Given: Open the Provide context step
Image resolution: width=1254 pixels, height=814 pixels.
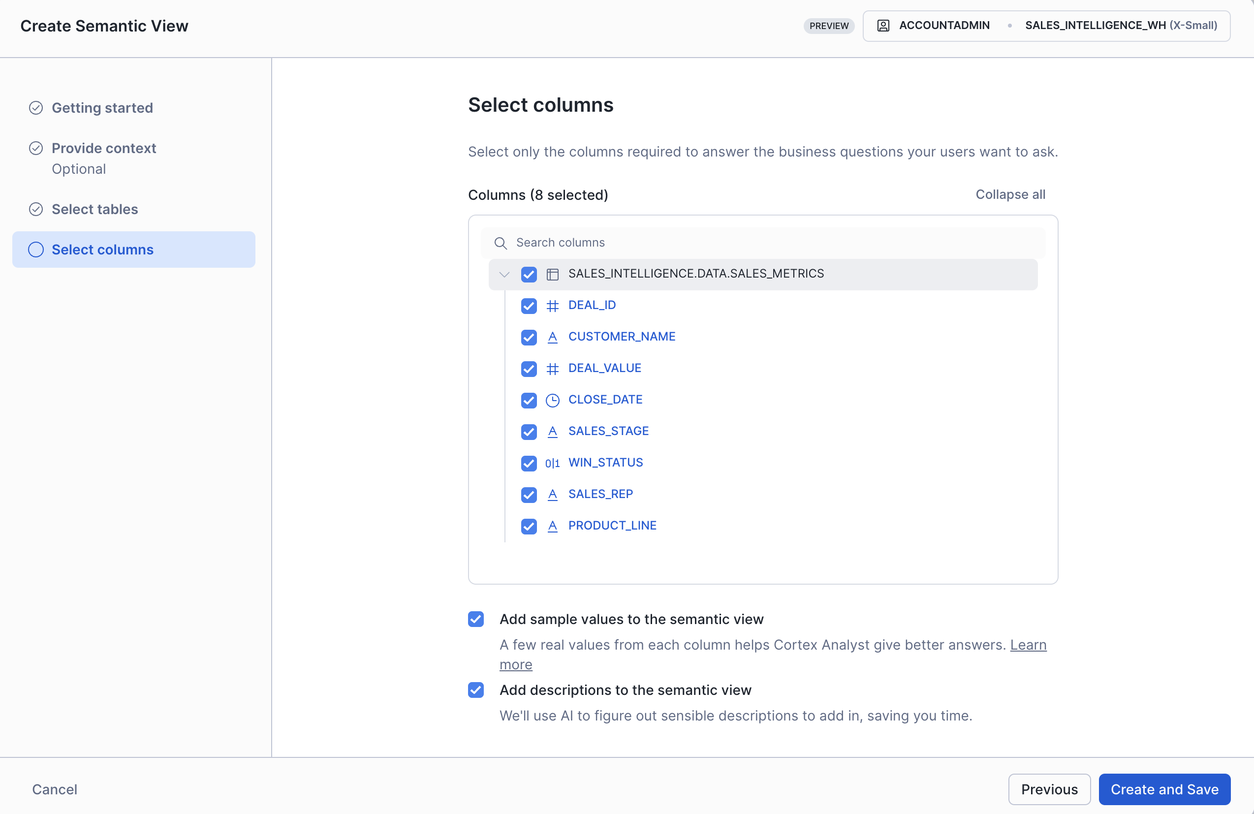Looking at the screenshot, I should 104,149.
